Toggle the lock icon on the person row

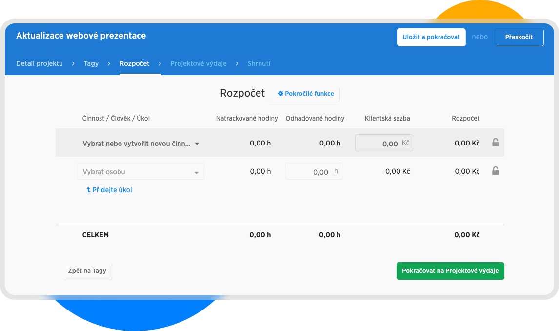tap(495, 171)
